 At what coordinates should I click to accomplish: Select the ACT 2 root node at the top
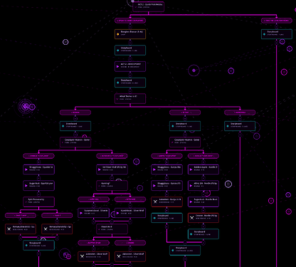click(x=149, y=6)
